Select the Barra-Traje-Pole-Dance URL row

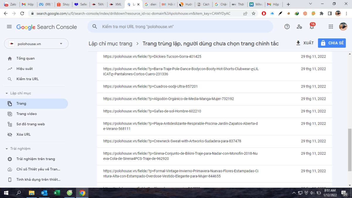tap(214, 72)
